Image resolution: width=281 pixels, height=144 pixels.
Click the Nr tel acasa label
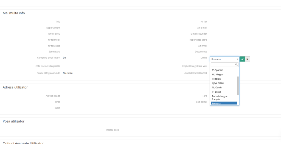point(54,46)
